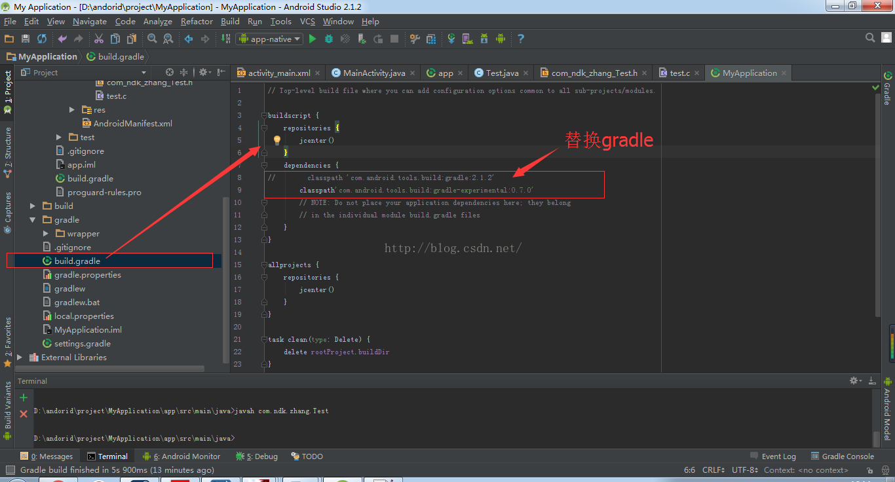Click the Copy toolbar icon
Screen dimensions: 895x482
click(115, 39)
